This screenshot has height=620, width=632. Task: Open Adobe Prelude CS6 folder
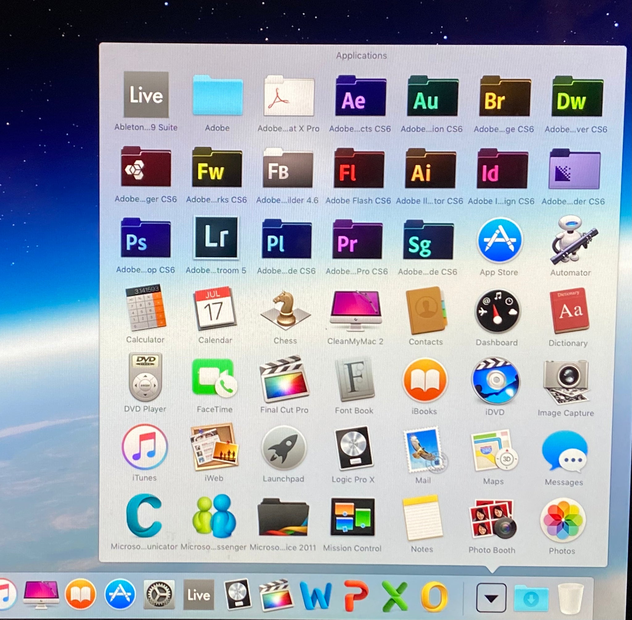[x=287, y=239]
